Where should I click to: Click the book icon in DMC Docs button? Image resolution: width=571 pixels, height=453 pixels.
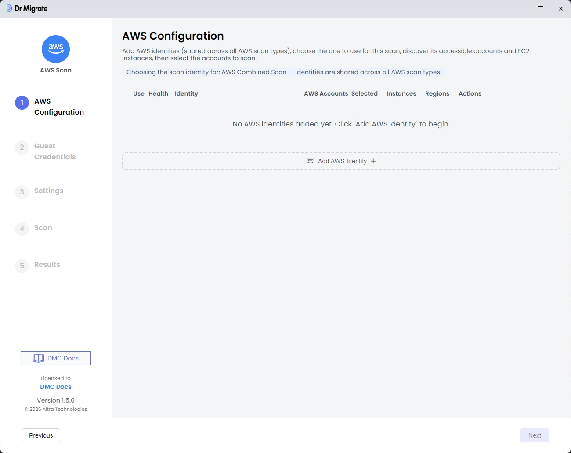pyautogui.click(x=39, y=358)
